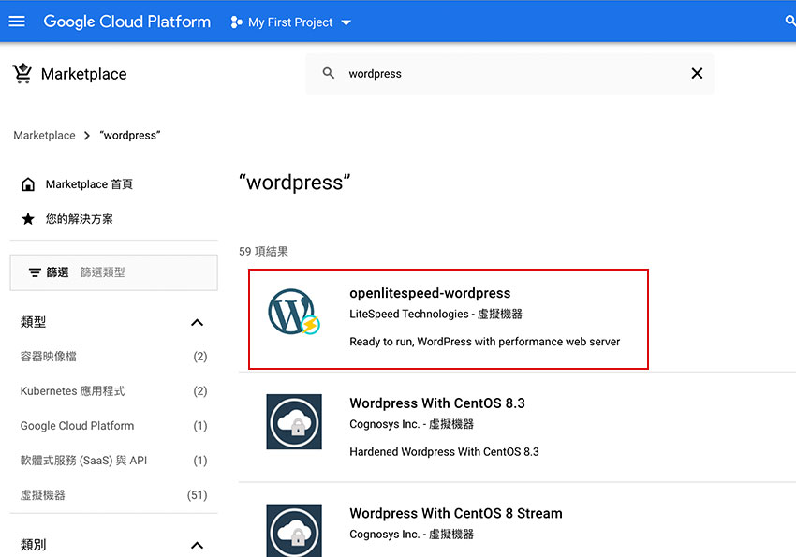
Task: Clear the search with the X button
Action: click(697, 74)
